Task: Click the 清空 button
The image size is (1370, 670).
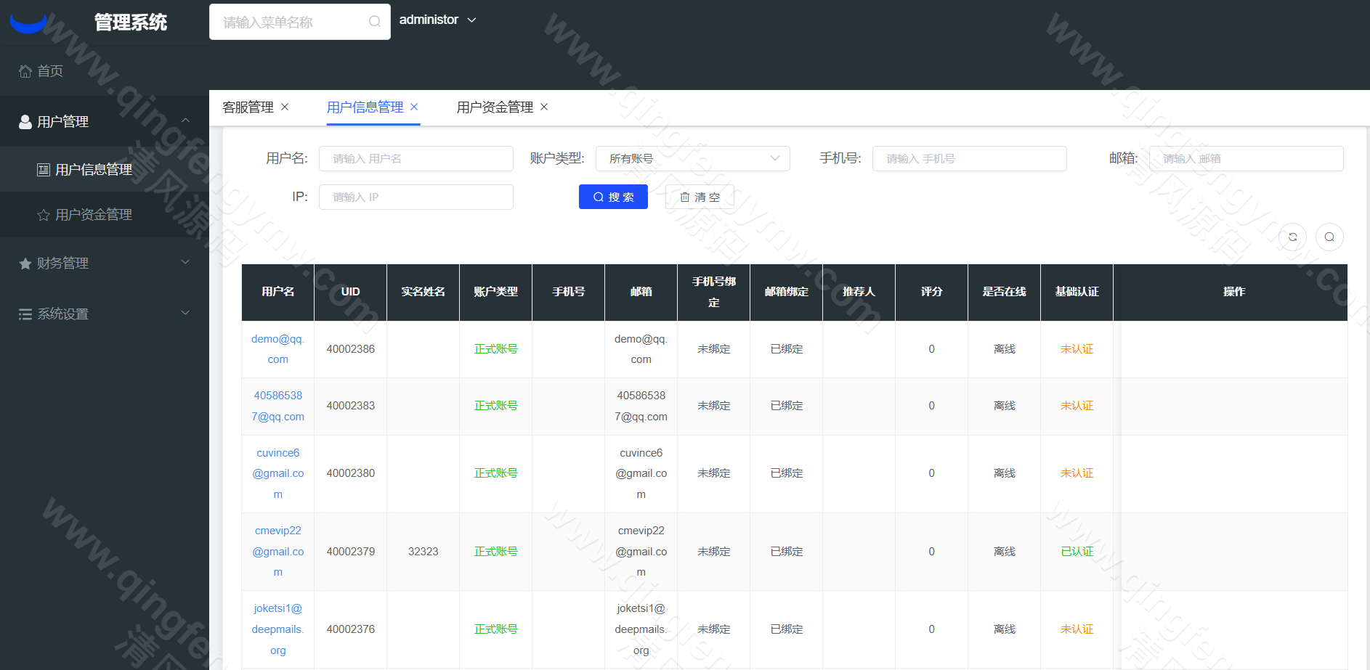Action: (700, 197)
